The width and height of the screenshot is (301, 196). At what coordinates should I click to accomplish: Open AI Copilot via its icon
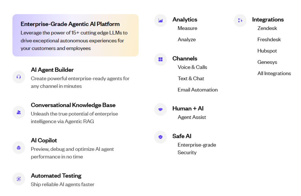pos(19,148)
